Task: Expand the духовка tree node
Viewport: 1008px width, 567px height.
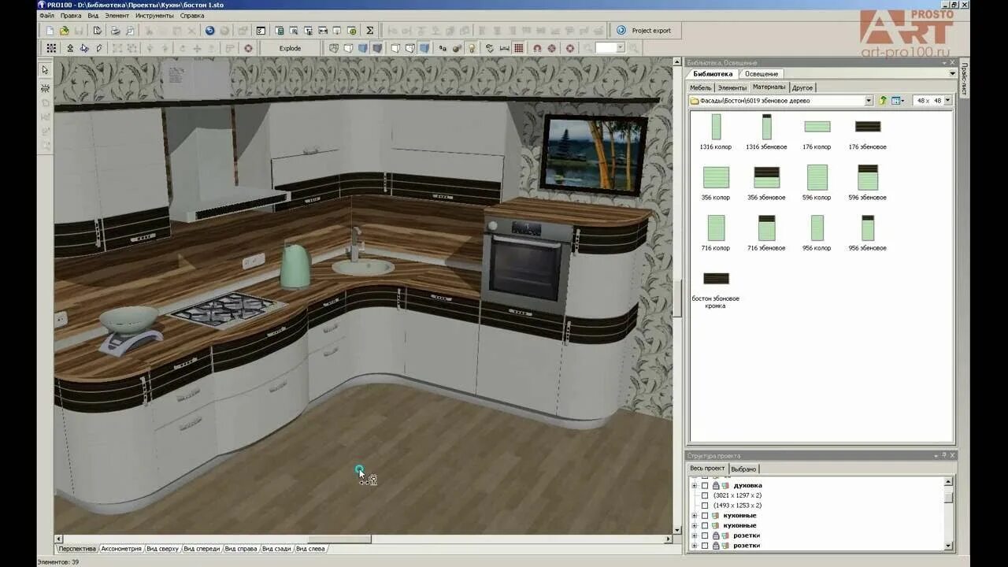Action: (694, 486)
